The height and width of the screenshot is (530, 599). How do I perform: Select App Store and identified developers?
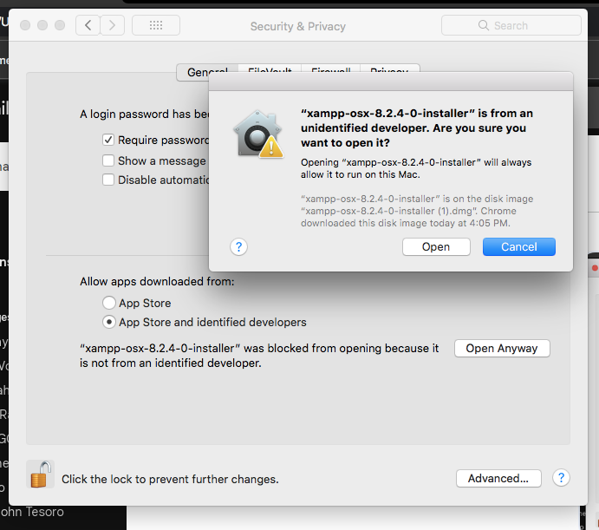[x=108, y=322]
